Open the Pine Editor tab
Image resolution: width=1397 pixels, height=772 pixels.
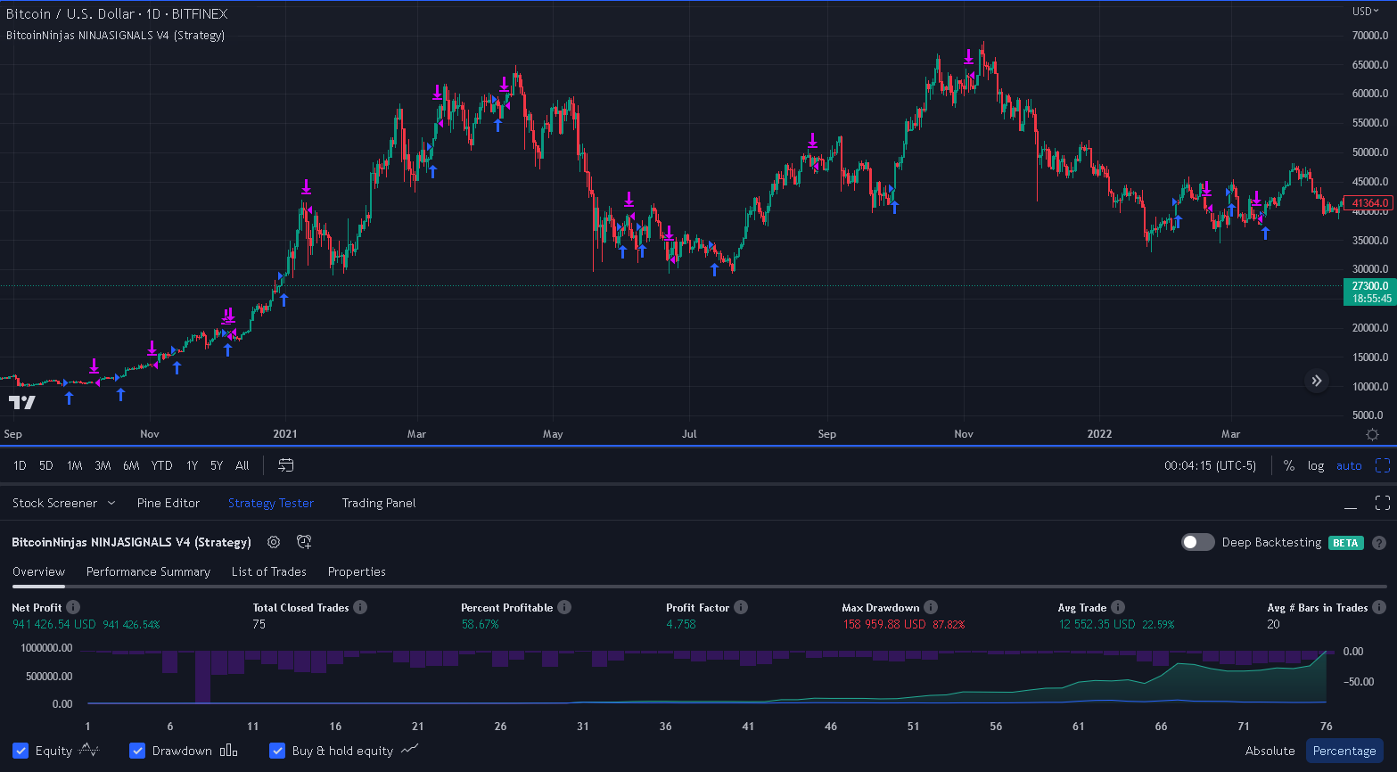point(168,503)
